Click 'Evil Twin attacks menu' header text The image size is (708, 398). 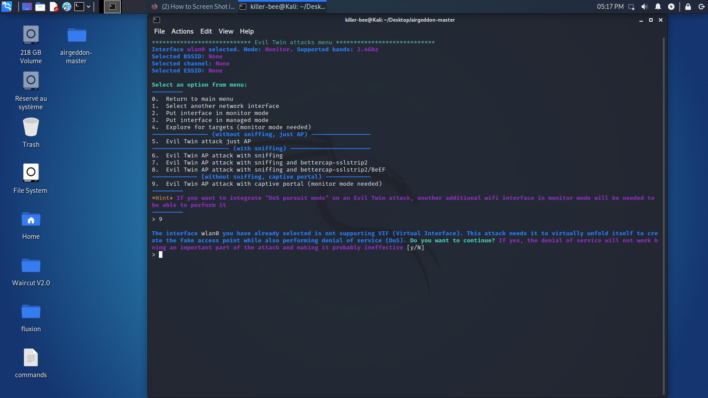pos(293,42)
